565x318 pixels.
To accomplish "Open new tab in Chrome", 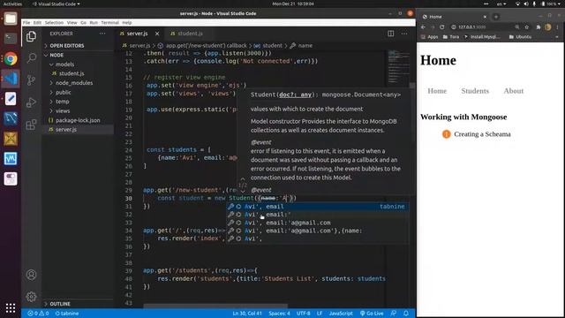I will point(496,17).
